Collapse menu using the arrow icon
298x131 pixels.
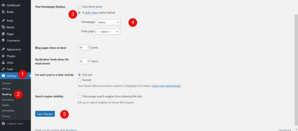[3, 124]
